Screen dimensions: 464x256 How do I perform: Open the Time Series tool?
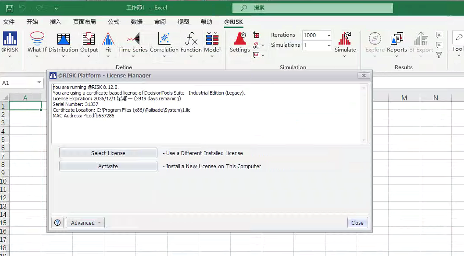[x=133, y=39]
